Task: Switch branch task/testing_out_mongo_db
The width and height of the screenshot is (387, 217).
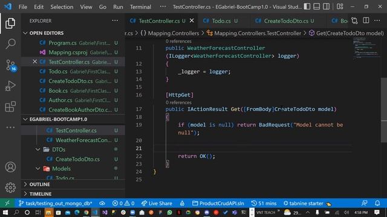Action: coord(55,204)
